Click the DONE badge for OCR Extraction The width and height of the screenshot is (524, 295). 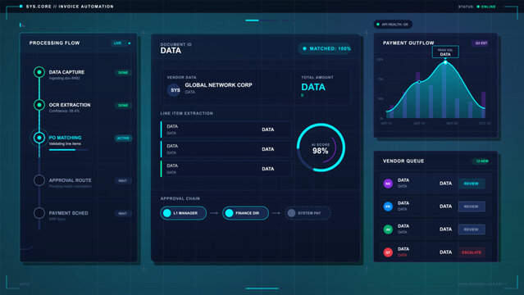[x=123, y=105]
